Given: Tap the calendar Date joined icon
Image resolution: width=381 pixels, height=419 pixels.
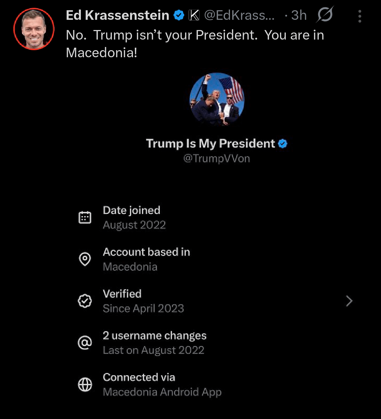Looking at the screenshot, I should pos(85,218).
